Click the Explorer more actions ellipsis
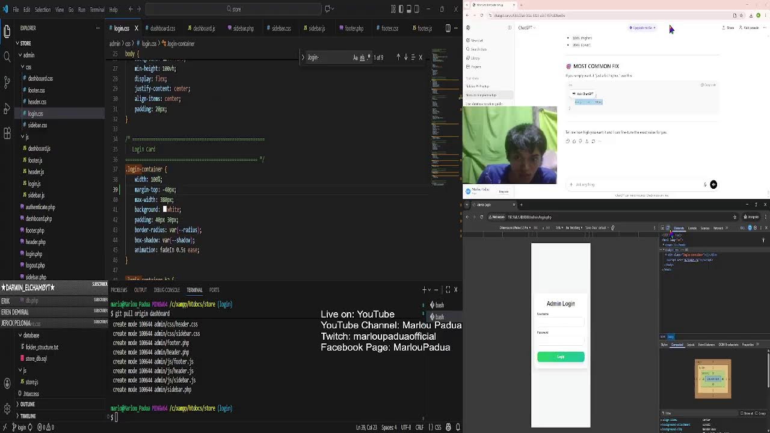Viewport: 770px width, 433px height. (99, 28)
